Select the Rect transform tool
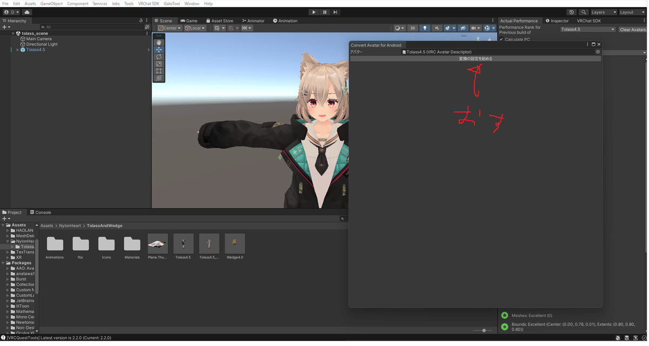The height and width of the screenshot is (346, 649). pos(158,71)
